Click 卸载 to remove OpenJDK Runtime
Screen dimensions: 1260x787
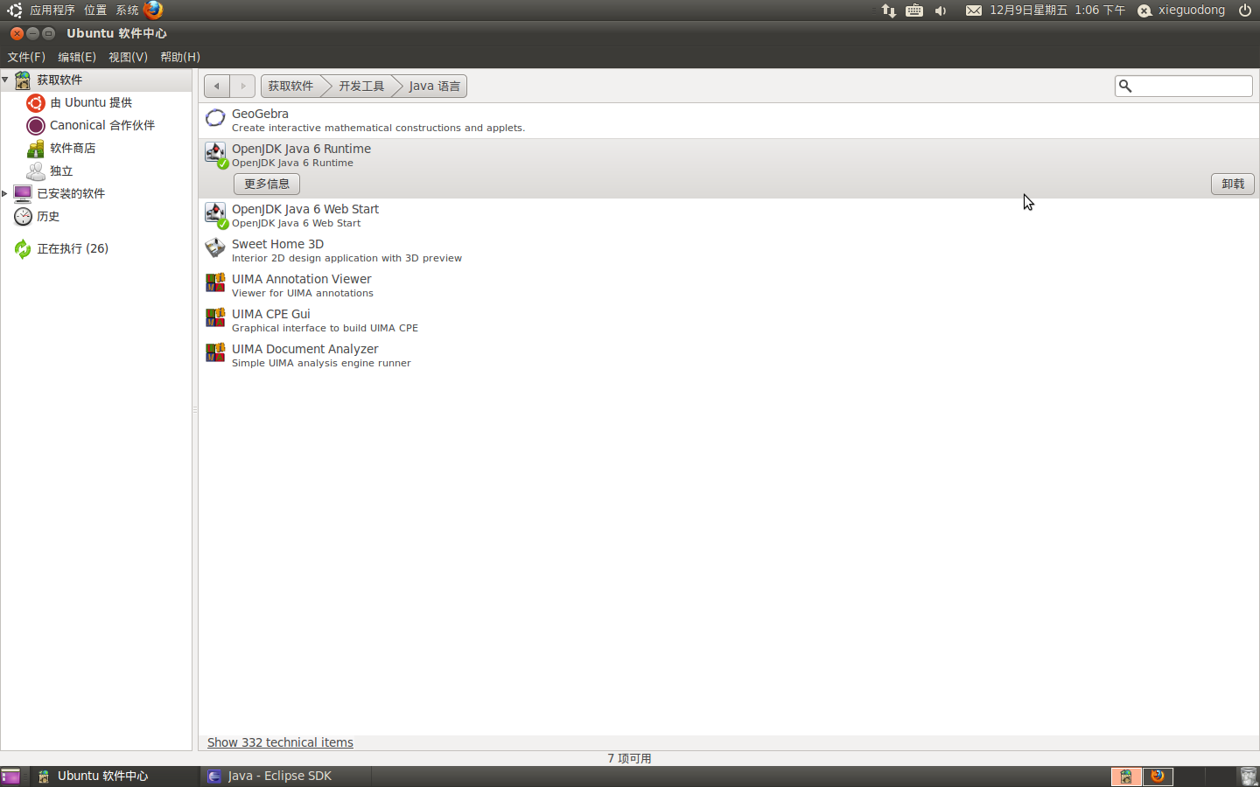click(1233, 184)
